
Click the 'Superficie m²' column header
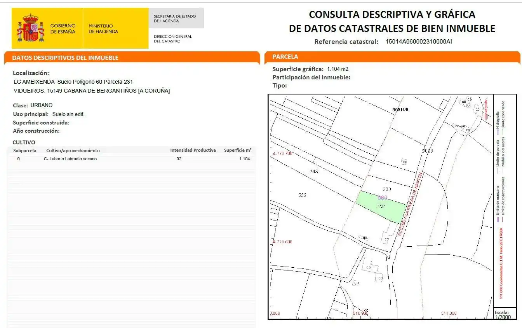click(x=238, y=150)
